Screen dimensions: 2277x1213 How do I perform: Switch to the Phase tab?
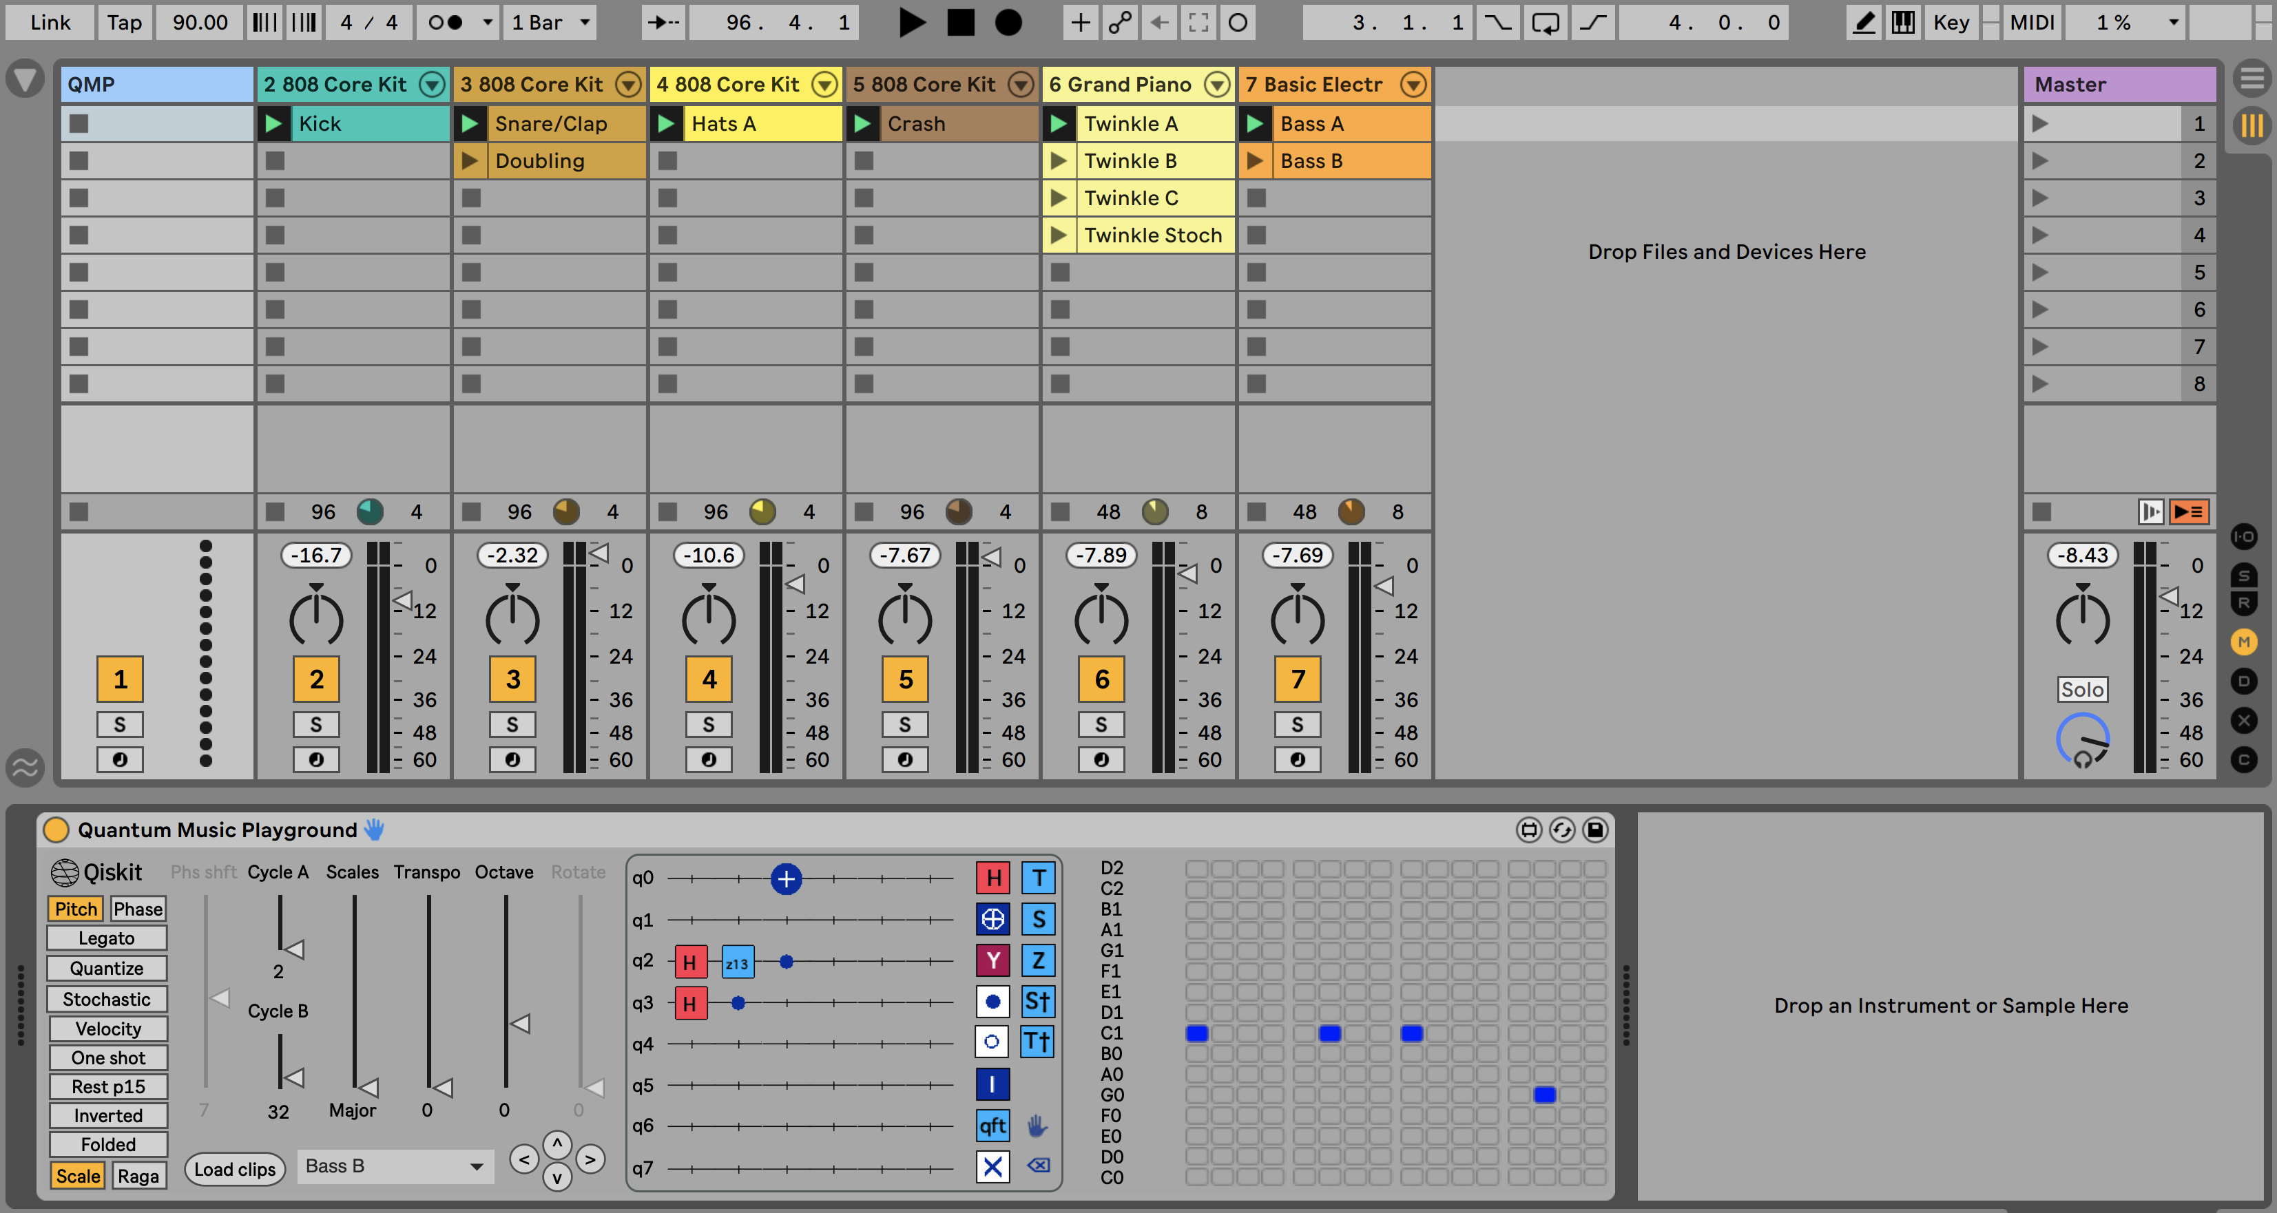pyautogui.click(x=138, y=909)
